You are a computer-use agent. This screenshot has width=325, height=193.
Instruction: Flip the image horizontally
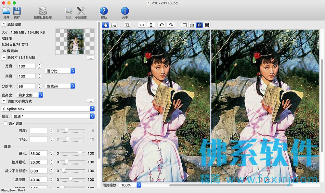pyautogui.click(x=142, y=25)
